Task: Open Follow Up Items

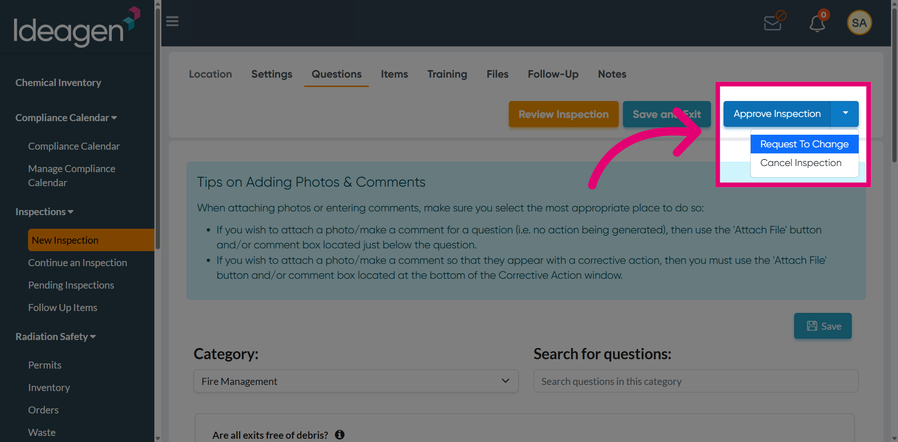Action: [63, 308]
